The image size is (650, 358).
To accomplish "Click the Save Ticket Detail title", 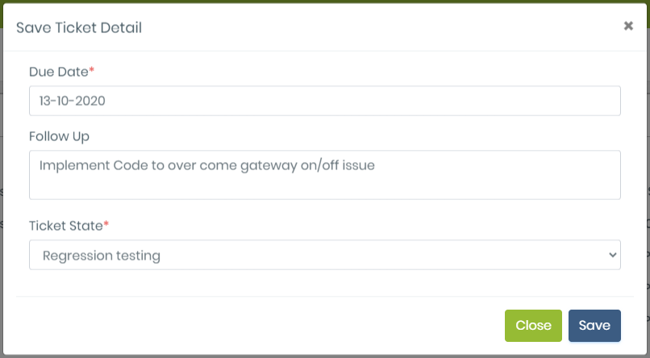I will point(79,27).
